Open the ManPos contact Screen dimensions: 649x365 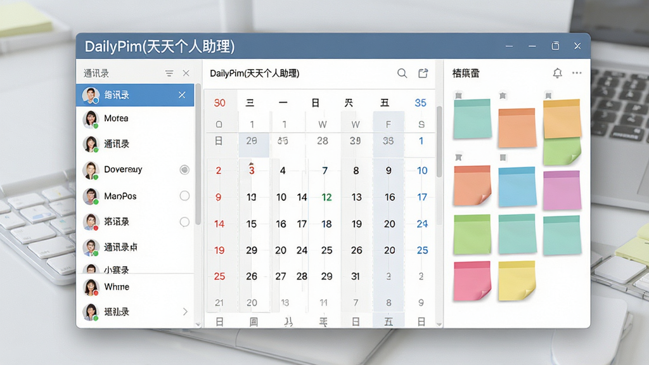tap(135, 196)
